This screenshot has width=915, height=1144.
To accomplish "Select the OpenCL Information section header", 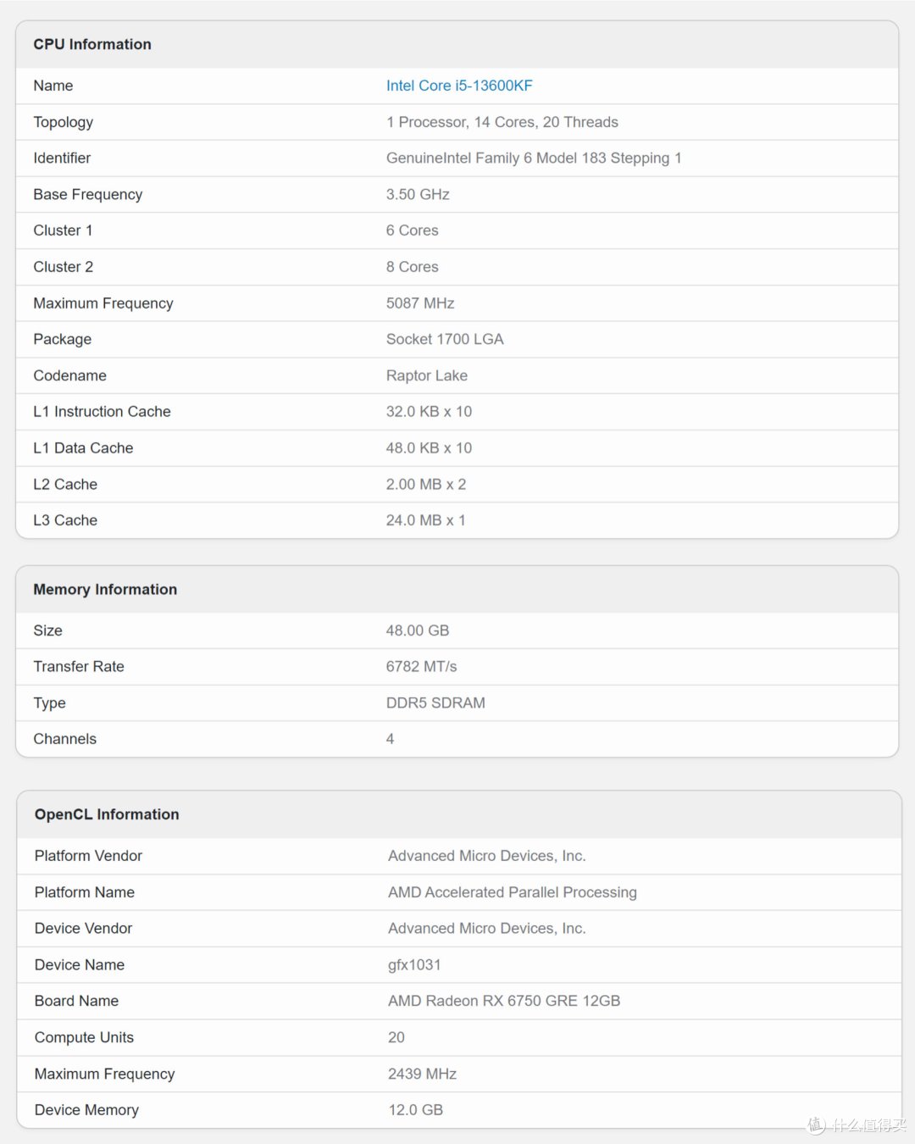I will tap(107, 814).
